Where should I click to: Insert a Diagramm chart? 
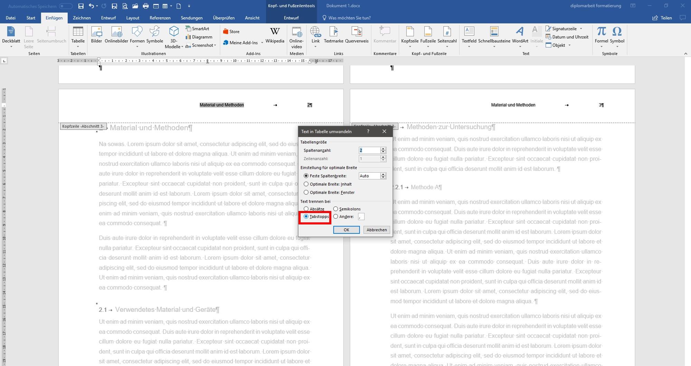click(199, 37)
